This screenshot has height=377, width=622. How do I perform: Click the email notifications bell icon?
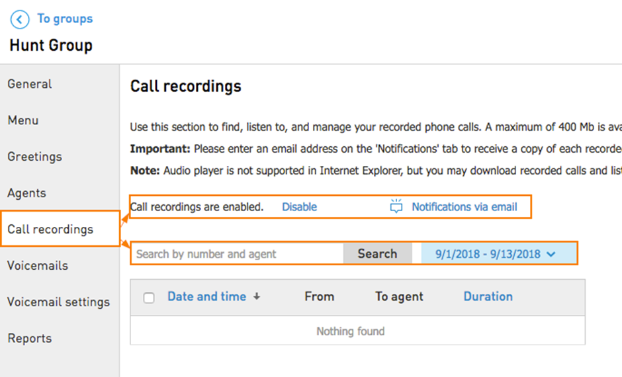point(396,206)
